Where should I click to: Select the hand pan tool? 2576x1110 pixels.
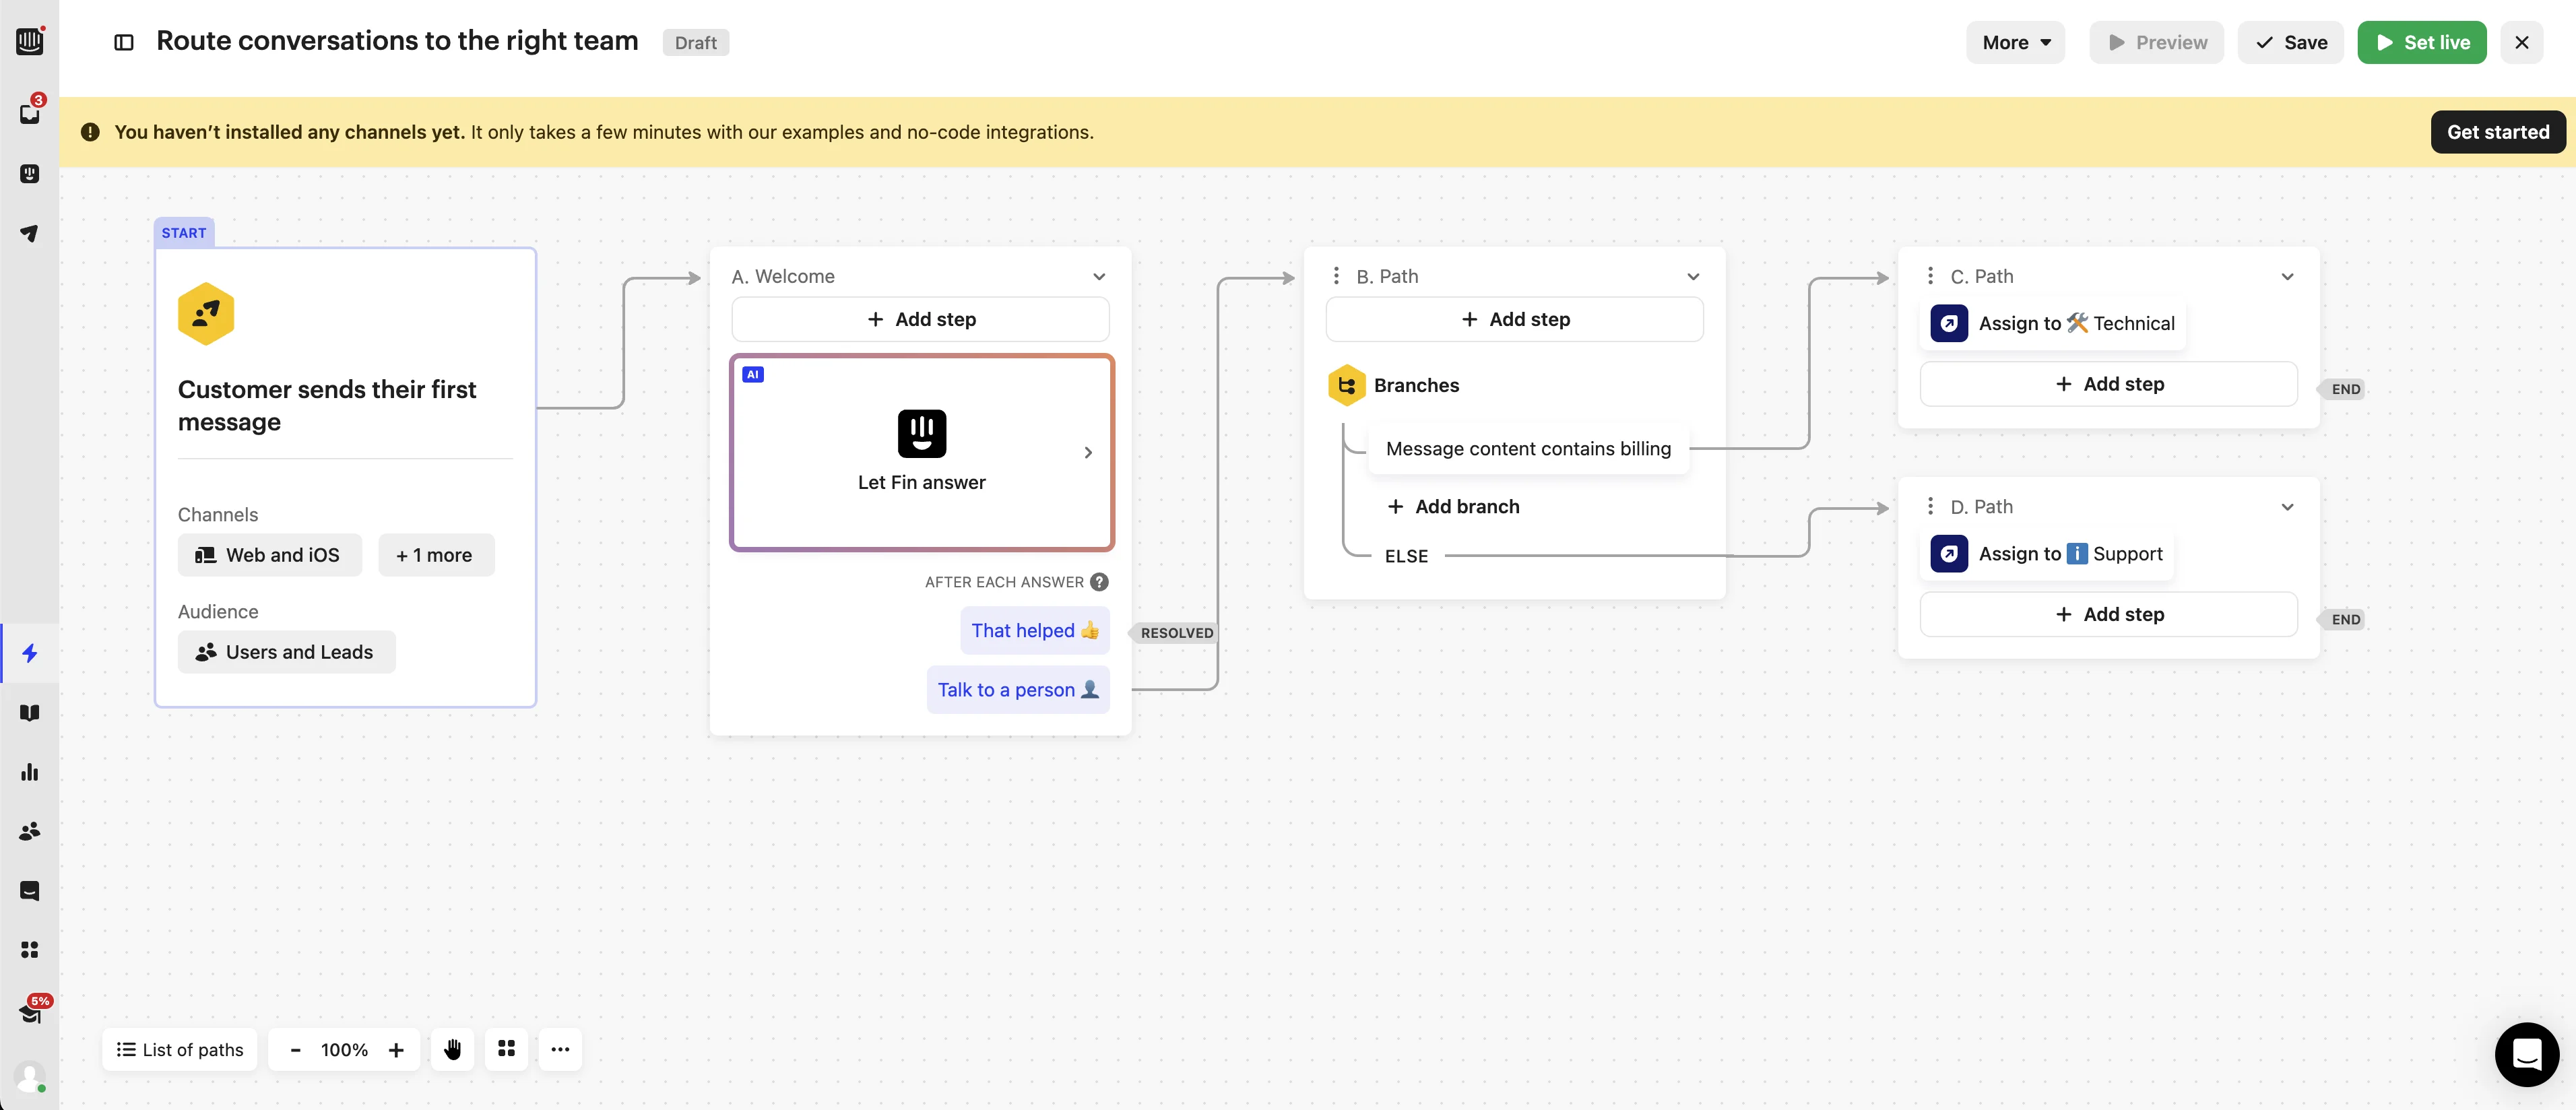(453, 1049)
